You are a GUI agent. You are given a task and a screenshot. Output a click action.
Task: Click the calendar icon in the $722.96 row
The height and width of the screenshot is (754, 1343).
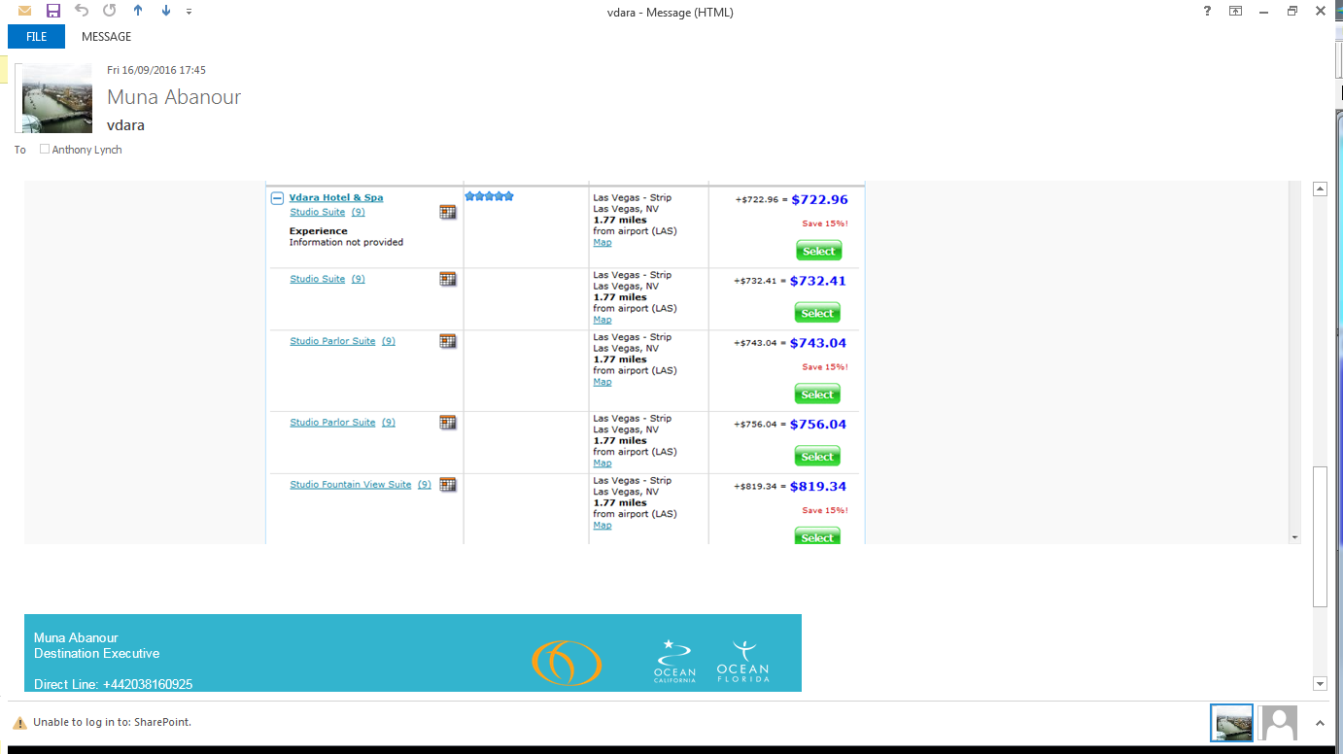pyautogui.click(x=448, y=212)
